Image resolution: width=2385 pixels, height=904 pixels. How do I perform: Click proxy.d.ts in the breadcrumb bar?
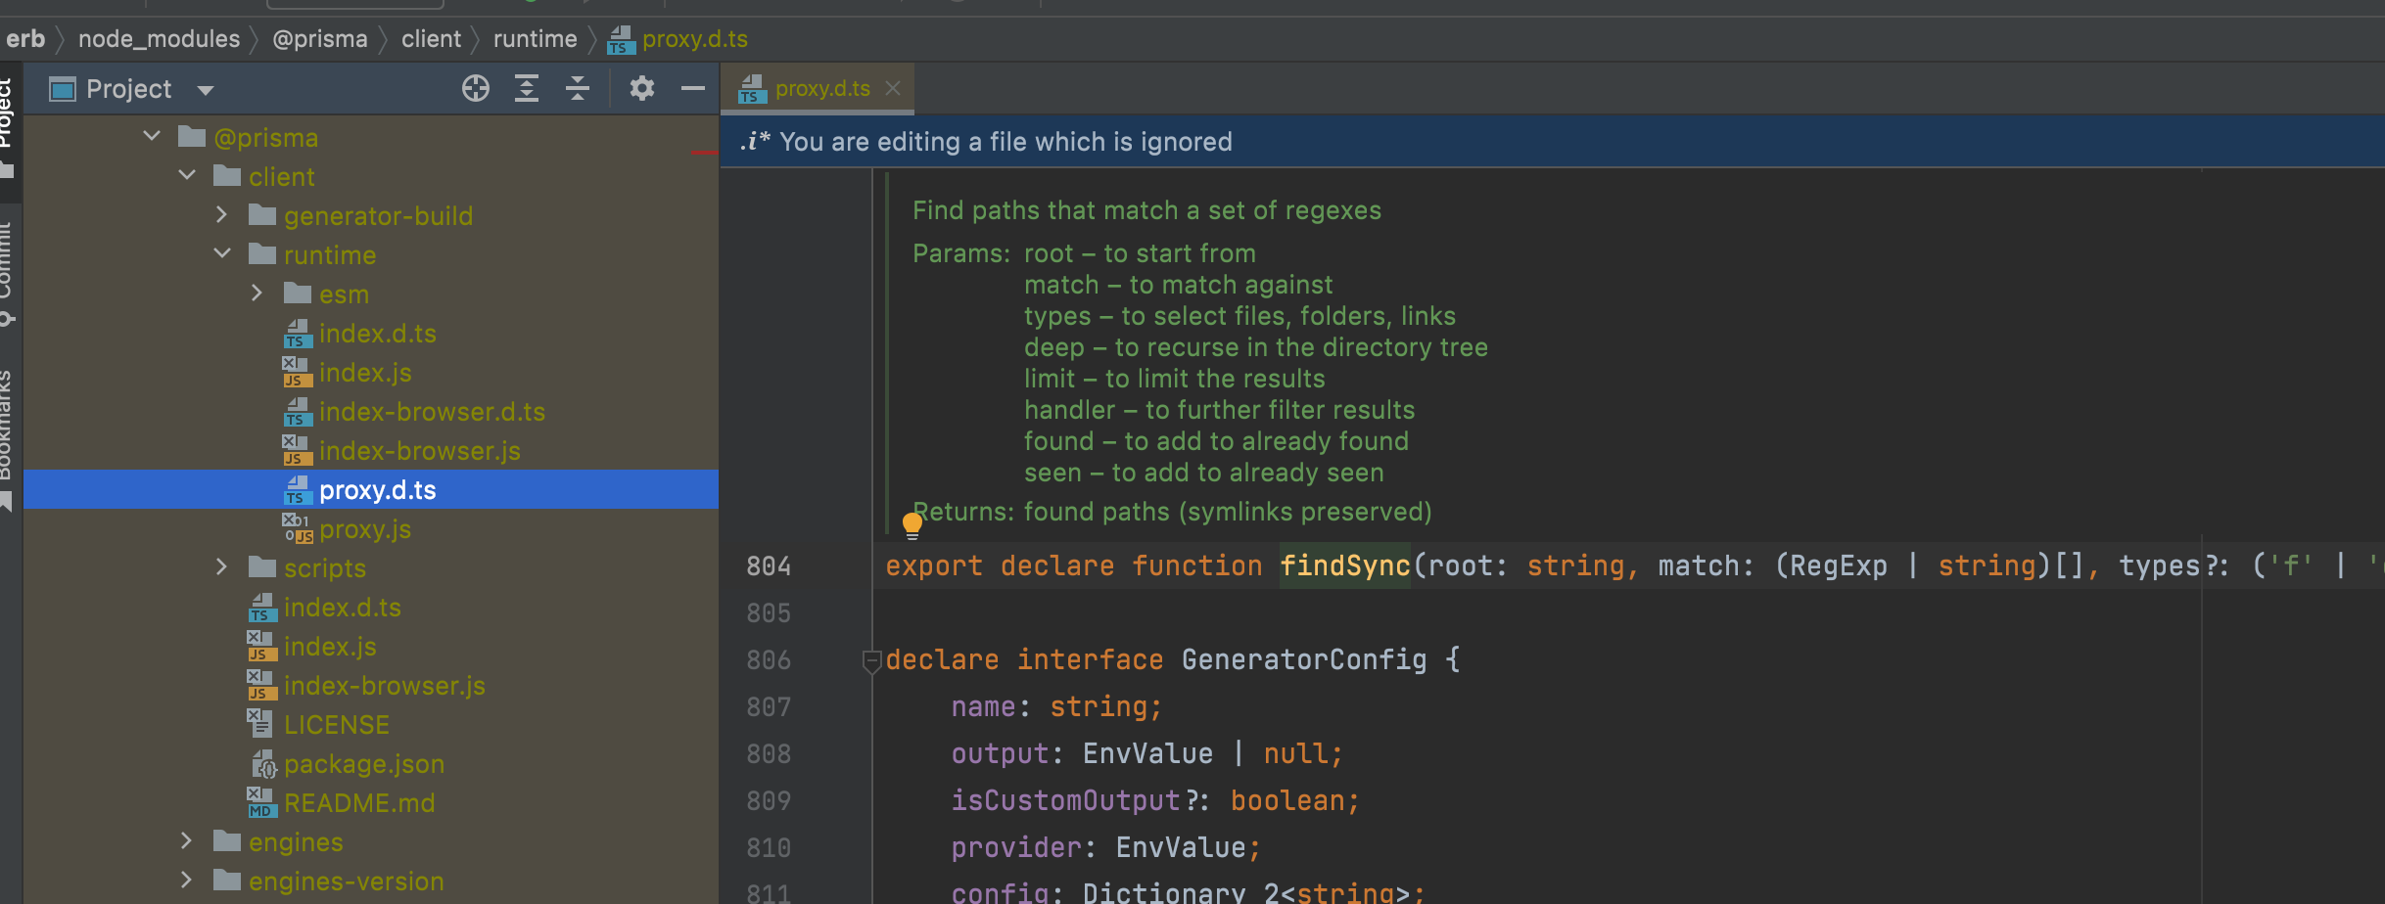(x=694, y=39)
